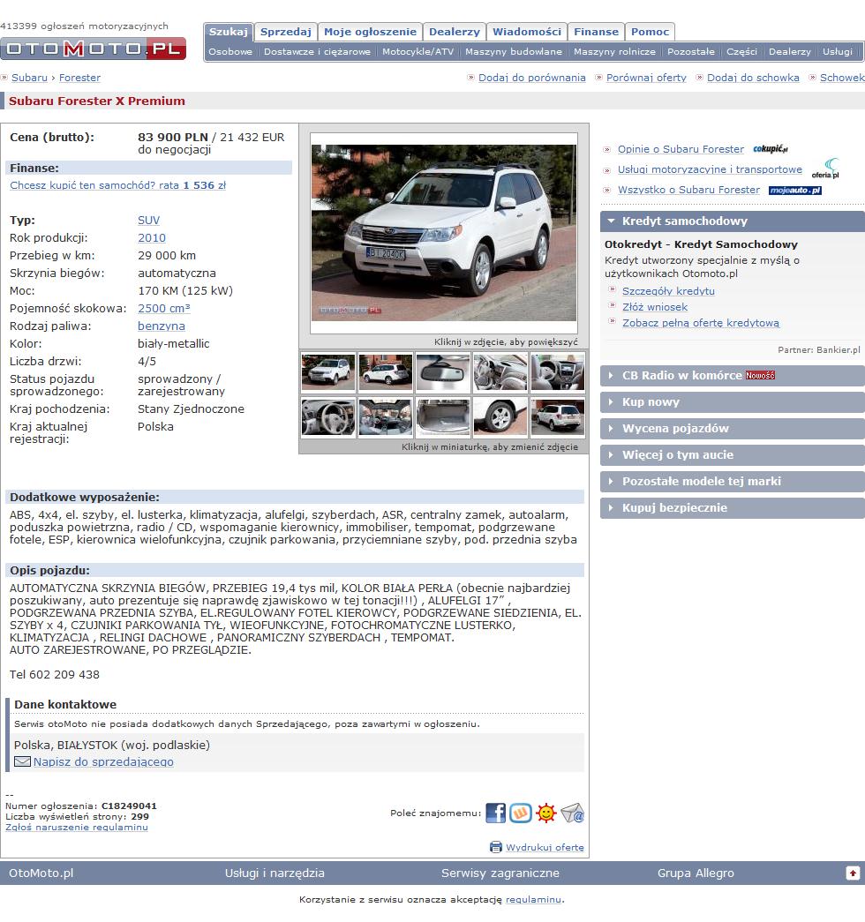Expand the Wycena pojazdów panel

732,429
